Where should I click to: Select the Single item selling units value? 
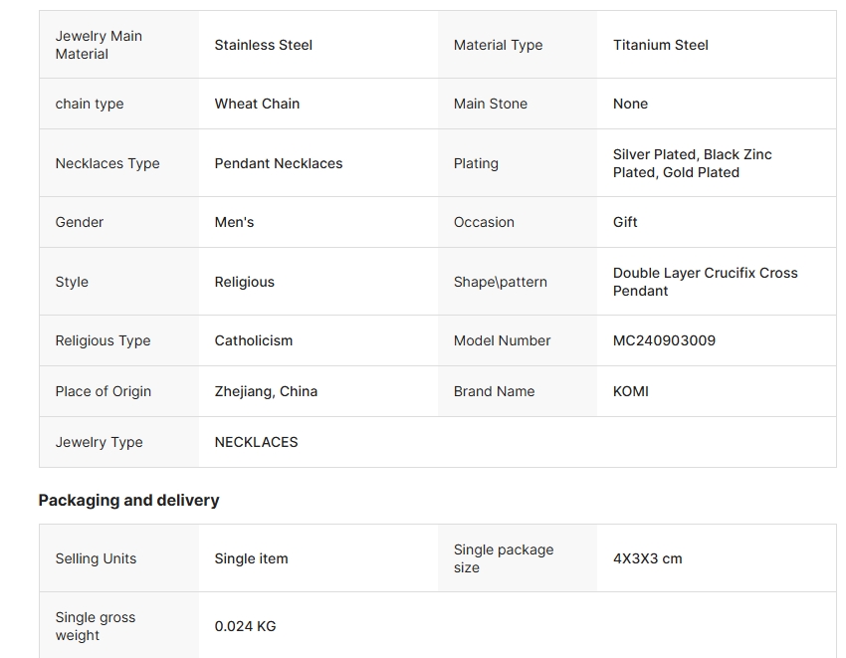click(x=251, y=558)
